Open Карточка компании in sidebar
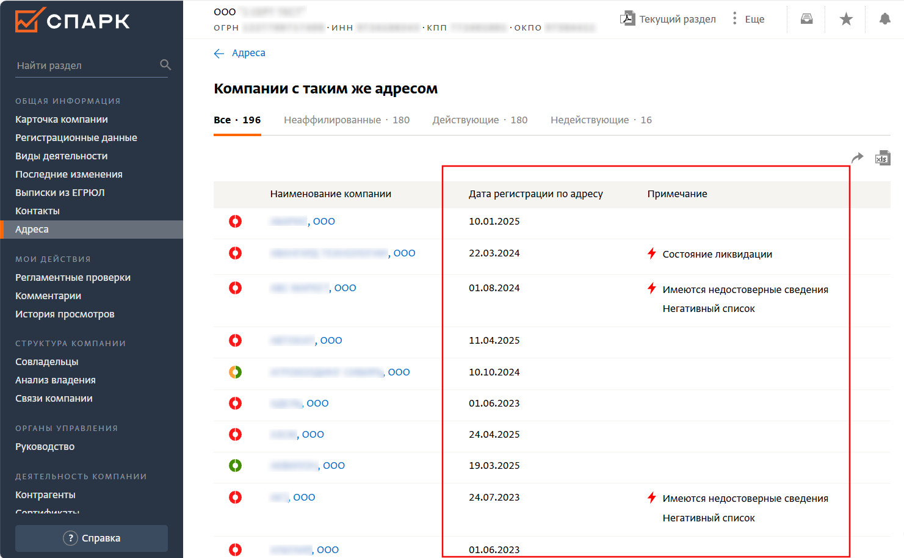This screenshot has width=904, height=558. point(62,120)
